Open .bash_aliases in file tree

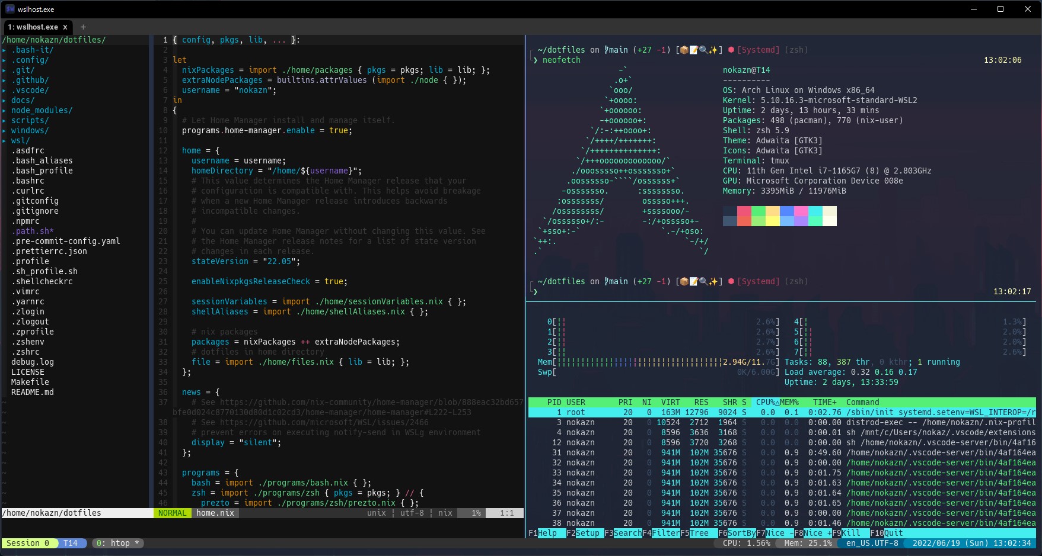[42, 160]
